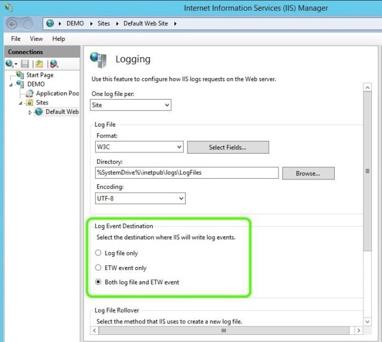Open the File menu
The height and width of the screenshot is (342, 382).
pos(16,38)
